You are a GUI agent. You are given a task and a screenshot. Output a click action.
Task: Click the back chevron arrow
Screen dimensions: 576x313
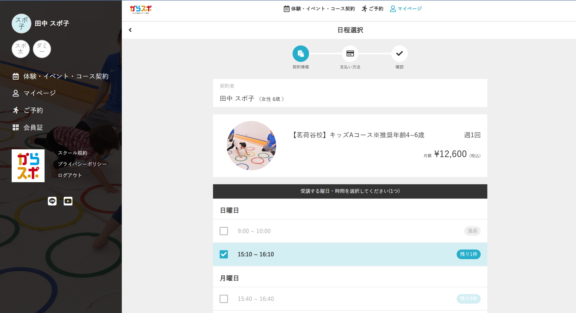pyautogui.click(x=130, y=30)
